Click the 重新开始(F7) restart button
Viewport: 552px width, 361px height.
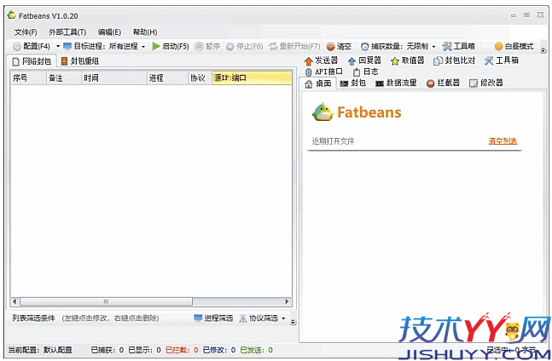(x=294, y=46)
